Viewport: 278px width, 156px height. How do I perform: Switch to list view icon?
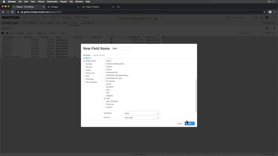click(x=12, y=33)
